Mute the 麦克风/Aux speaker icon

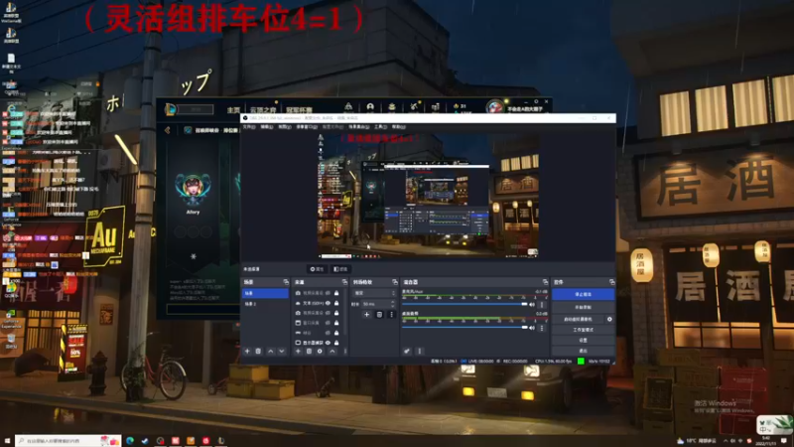[532, 305]
